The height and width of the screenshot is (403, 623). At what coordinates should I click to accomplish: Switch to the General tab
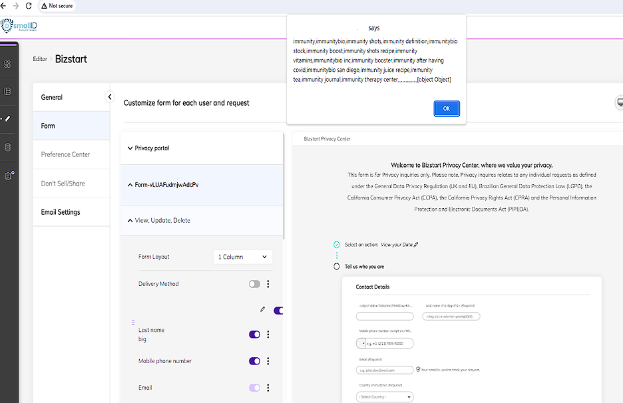click(x=52, y=97)
